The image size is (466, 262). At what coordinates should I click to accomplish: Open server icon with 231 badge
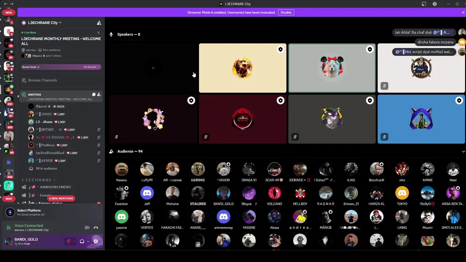pos(9,102)
